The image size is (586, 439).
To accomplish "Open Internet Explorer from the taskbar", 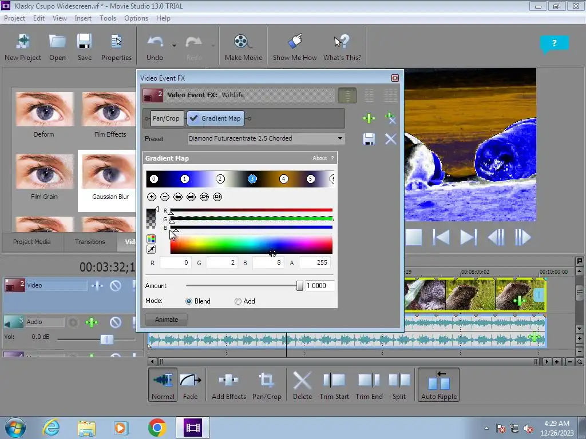I will point(51,428).
